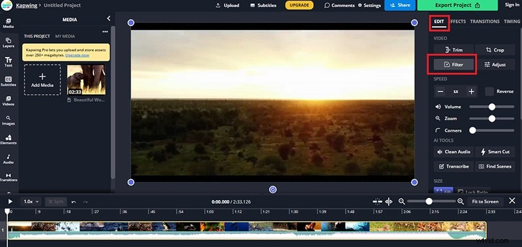This screenshot has width=522, height=247.
Task: Click the timeline zoom slider handle
Action: click(429, 201)
